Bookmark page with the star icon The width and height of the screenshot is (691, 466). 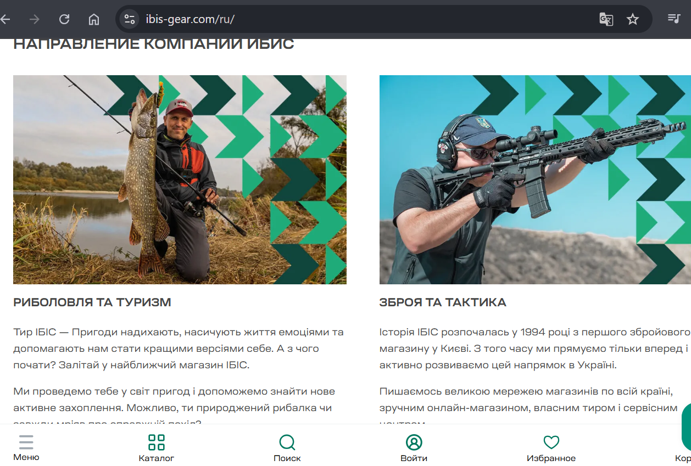coord(633,19)
